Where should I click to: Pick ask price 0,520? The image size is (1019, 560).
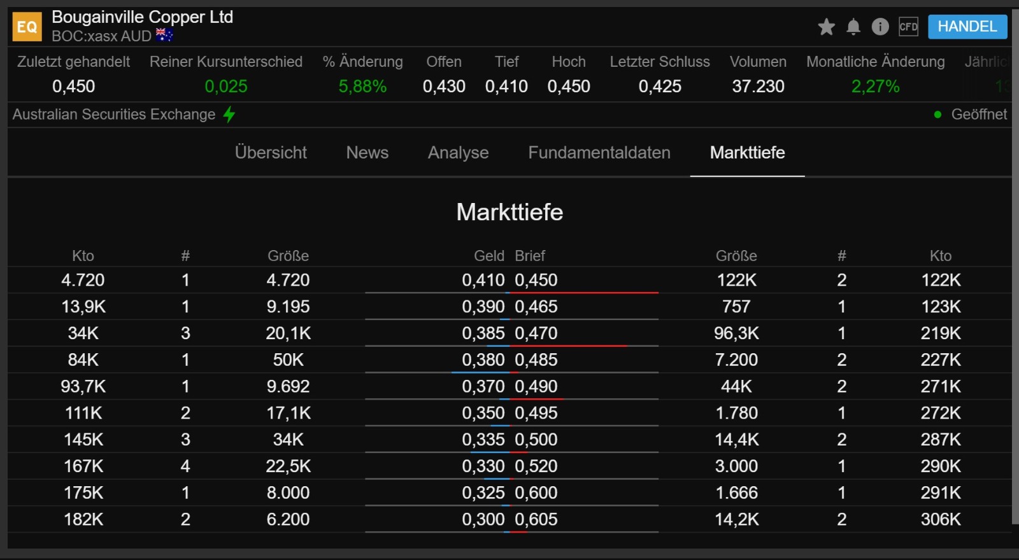(x=536, y=466)
